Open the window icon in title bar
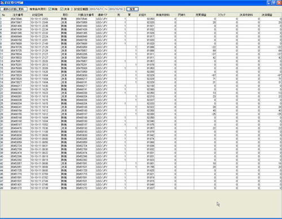The image size is (282, 219). (2, 3)
